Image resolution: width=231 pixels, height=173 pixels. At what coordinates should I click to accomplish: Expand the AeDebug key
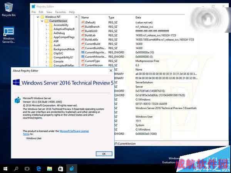46,33
